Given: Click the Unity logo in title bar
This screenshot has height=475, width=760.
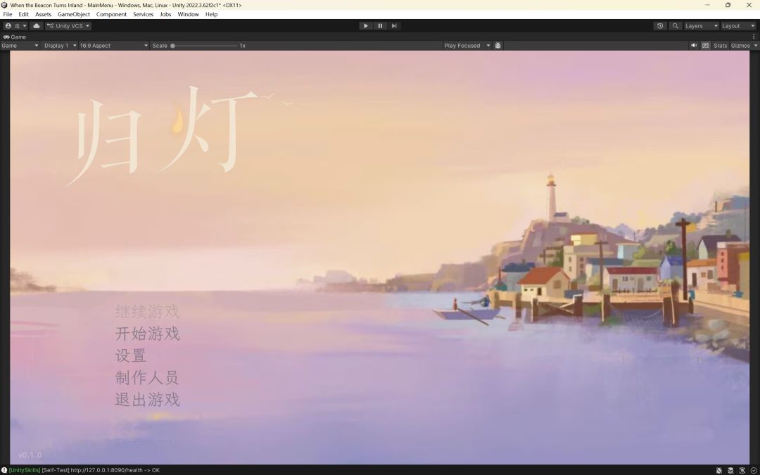Looking at the screenshot, I should (4, 5).
